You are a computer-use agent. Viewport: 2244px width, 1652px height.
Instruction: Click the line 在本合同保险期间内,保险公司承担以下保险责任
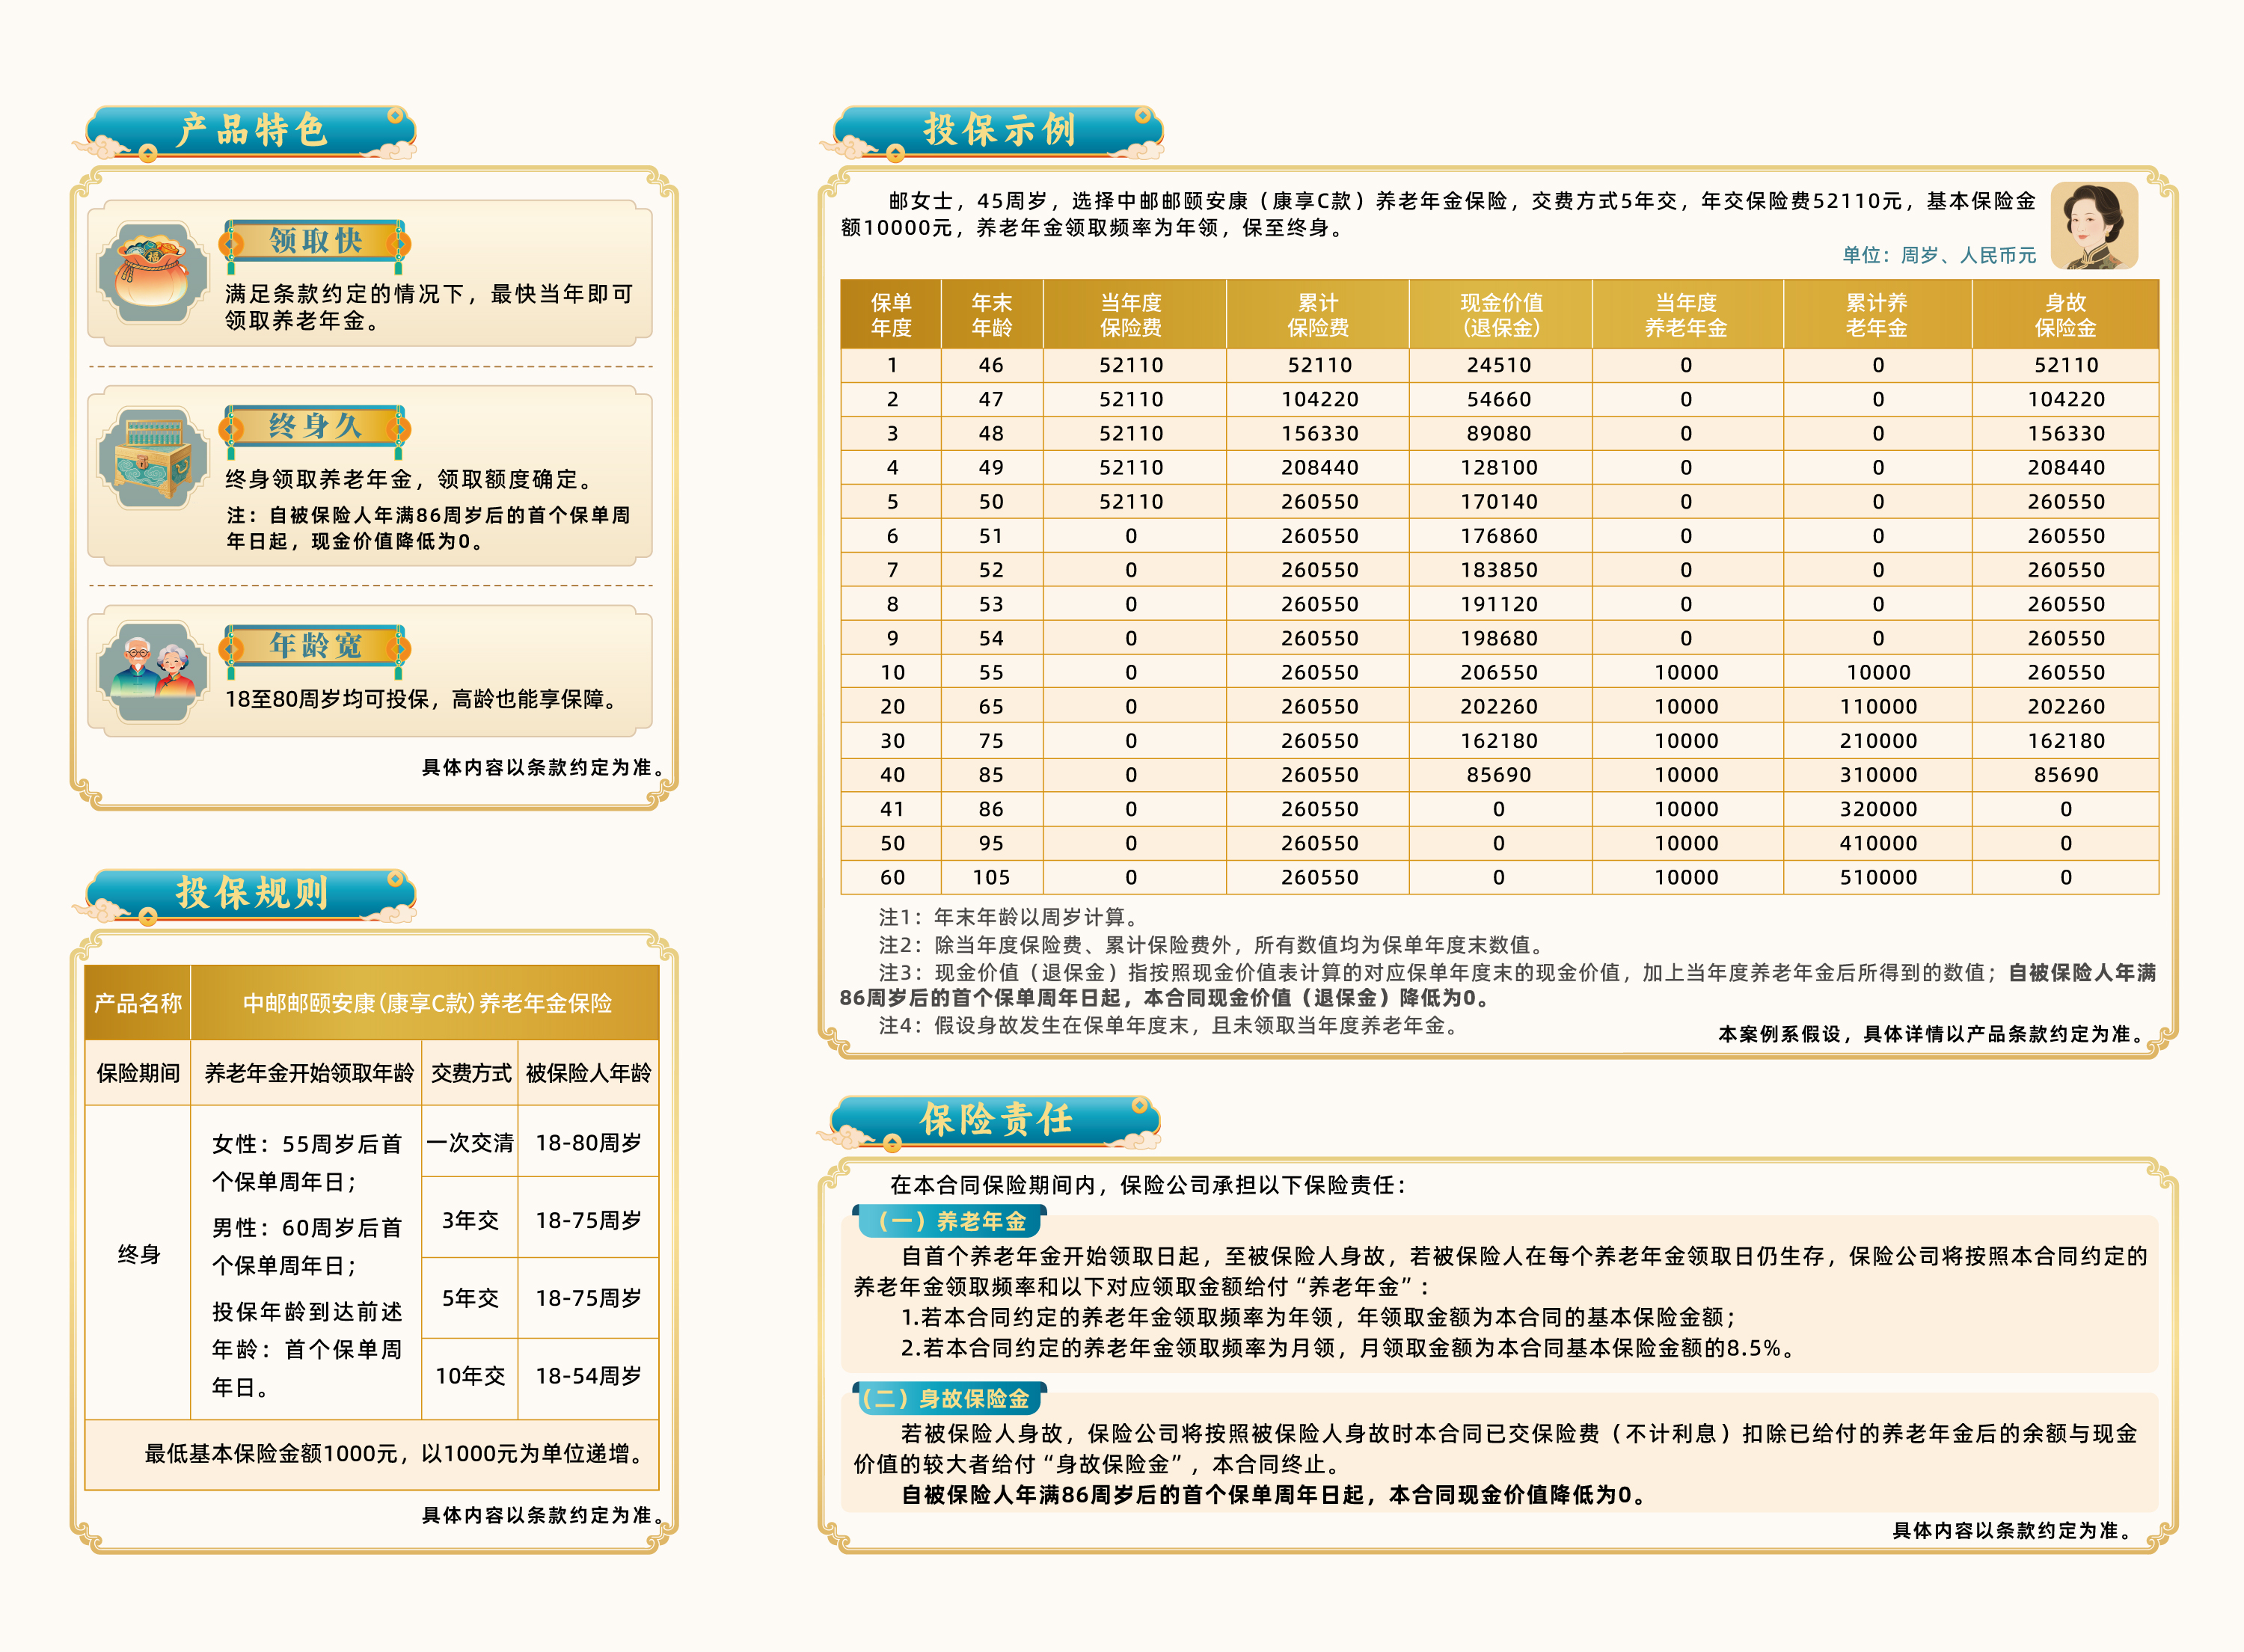(x=1150, y=1185)
